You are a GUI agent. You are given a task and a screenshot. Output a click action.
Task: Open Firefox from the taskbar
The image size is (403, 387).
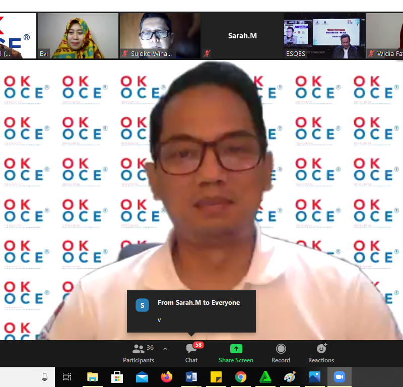(x=167, y=377)
